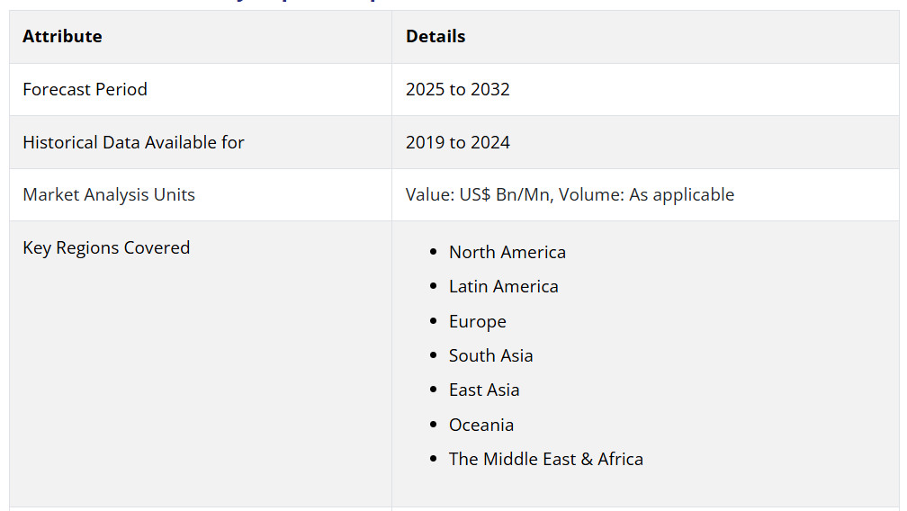Select the Key Regions Covered cell
The width and height of the screenshot is (907, 511).
coord(106,247)
